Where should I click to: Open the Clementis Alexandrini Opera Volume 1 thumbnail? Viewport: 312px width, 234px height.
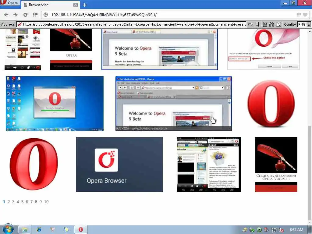coord(276,164)
